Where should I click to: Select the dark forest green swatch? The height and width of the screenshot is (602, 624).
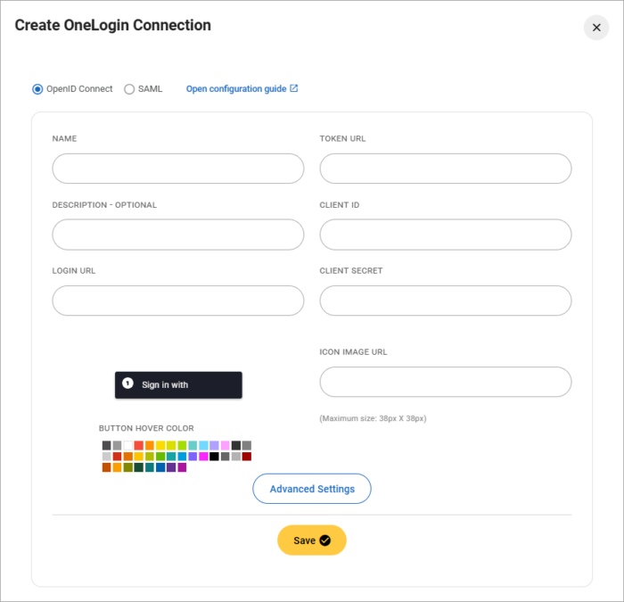tap(139, 466)
